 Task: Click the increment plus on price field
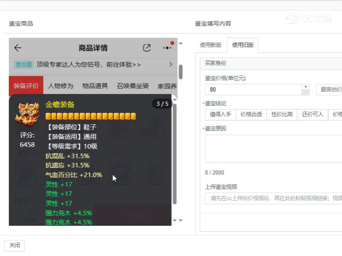[305, 87]
